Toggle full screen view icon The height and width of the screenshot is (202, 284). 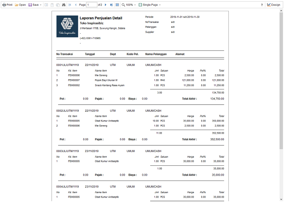(x=117, y=5)
